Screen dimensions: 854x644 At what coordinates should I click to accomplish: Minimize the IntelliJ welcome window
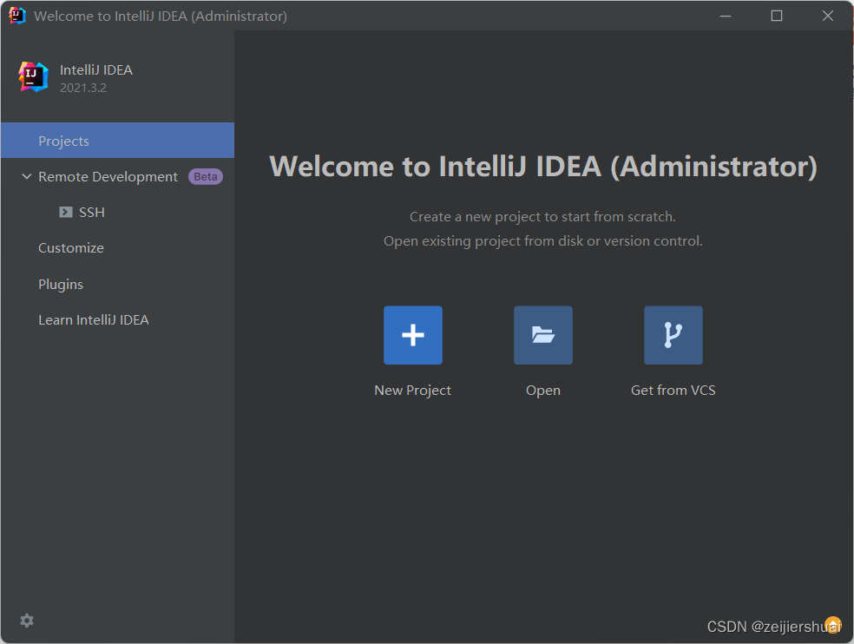(726, 16)
